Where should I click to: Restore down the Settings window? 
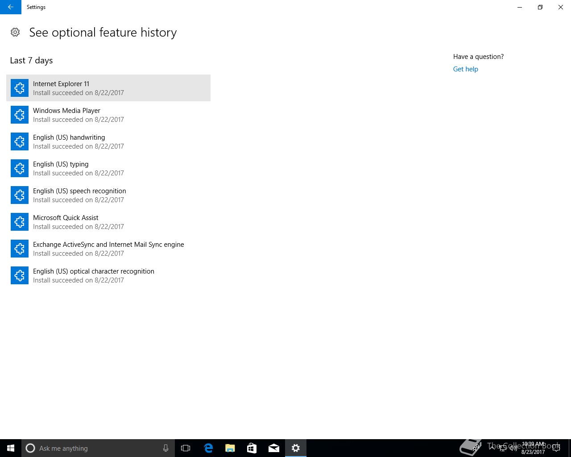click(x=540, y=7)
